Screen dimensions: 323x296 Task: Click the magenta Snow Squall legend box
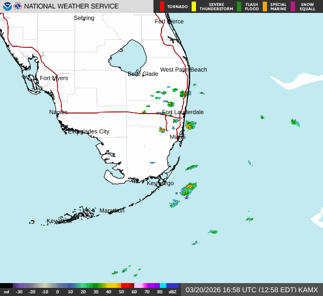pyautogui.click(x=293, y=6)
